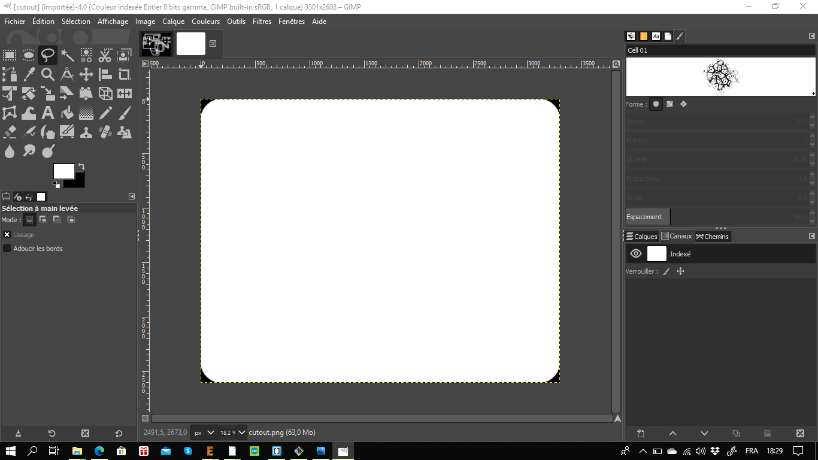
Task: Raise the layer with up arrow
Action: pyautogui.click(x=672, y=434)
